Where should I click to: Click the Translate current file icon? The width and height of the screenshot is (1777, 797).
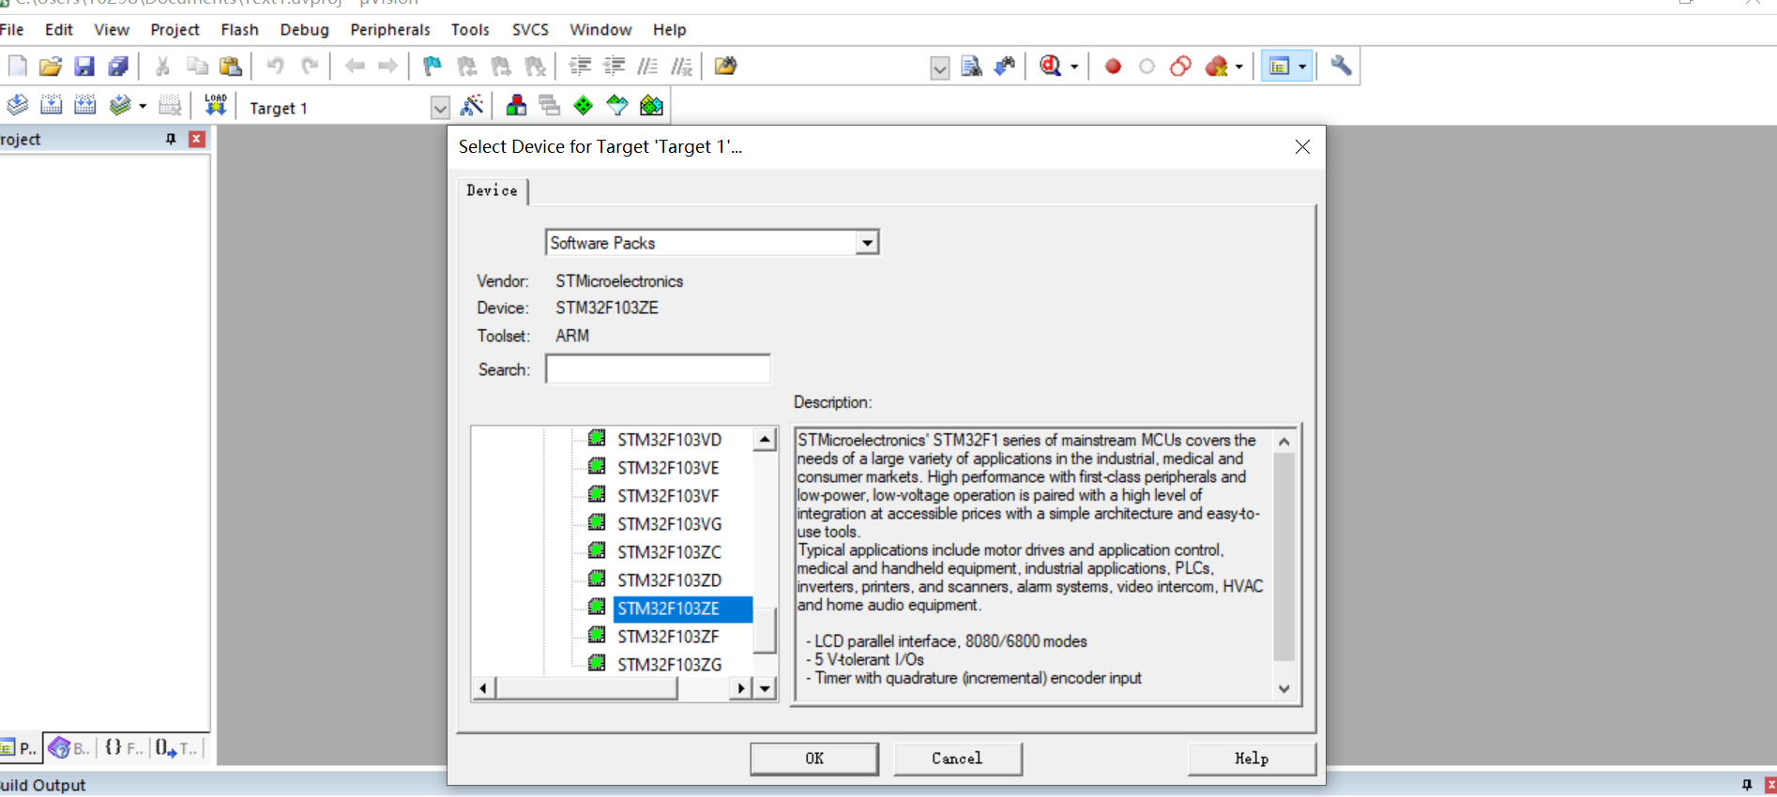pos(17,105)
